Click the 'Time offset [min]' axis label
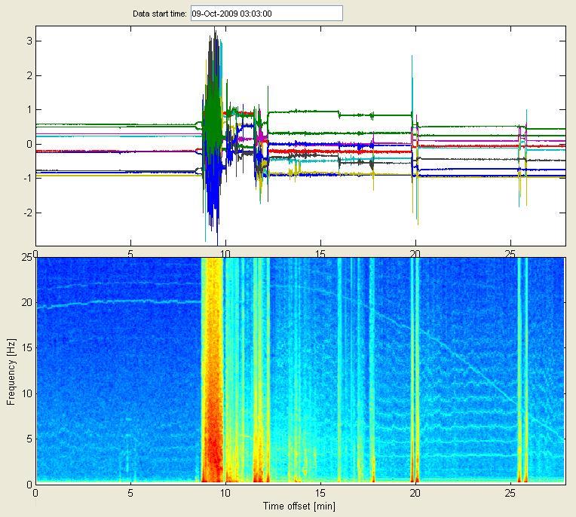Image resolution: width=576 pixels, height=517 pixels. coord(299,506)
